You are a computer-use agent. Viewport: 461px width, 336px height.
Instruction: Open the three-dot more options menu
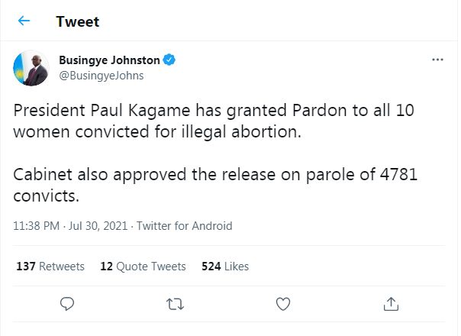pyautogui.click(x=437, y=60)
